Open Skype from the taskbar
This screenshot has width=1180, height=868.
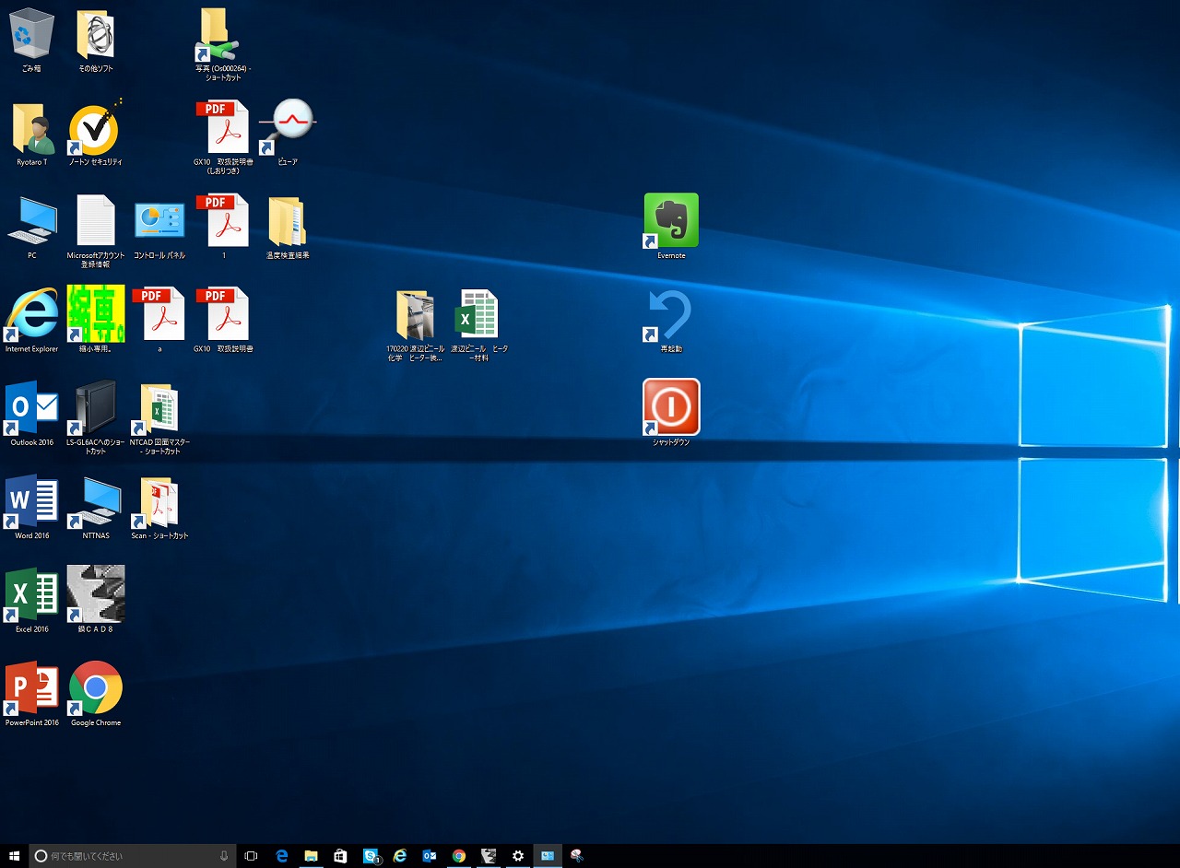[x=371, y=856]
